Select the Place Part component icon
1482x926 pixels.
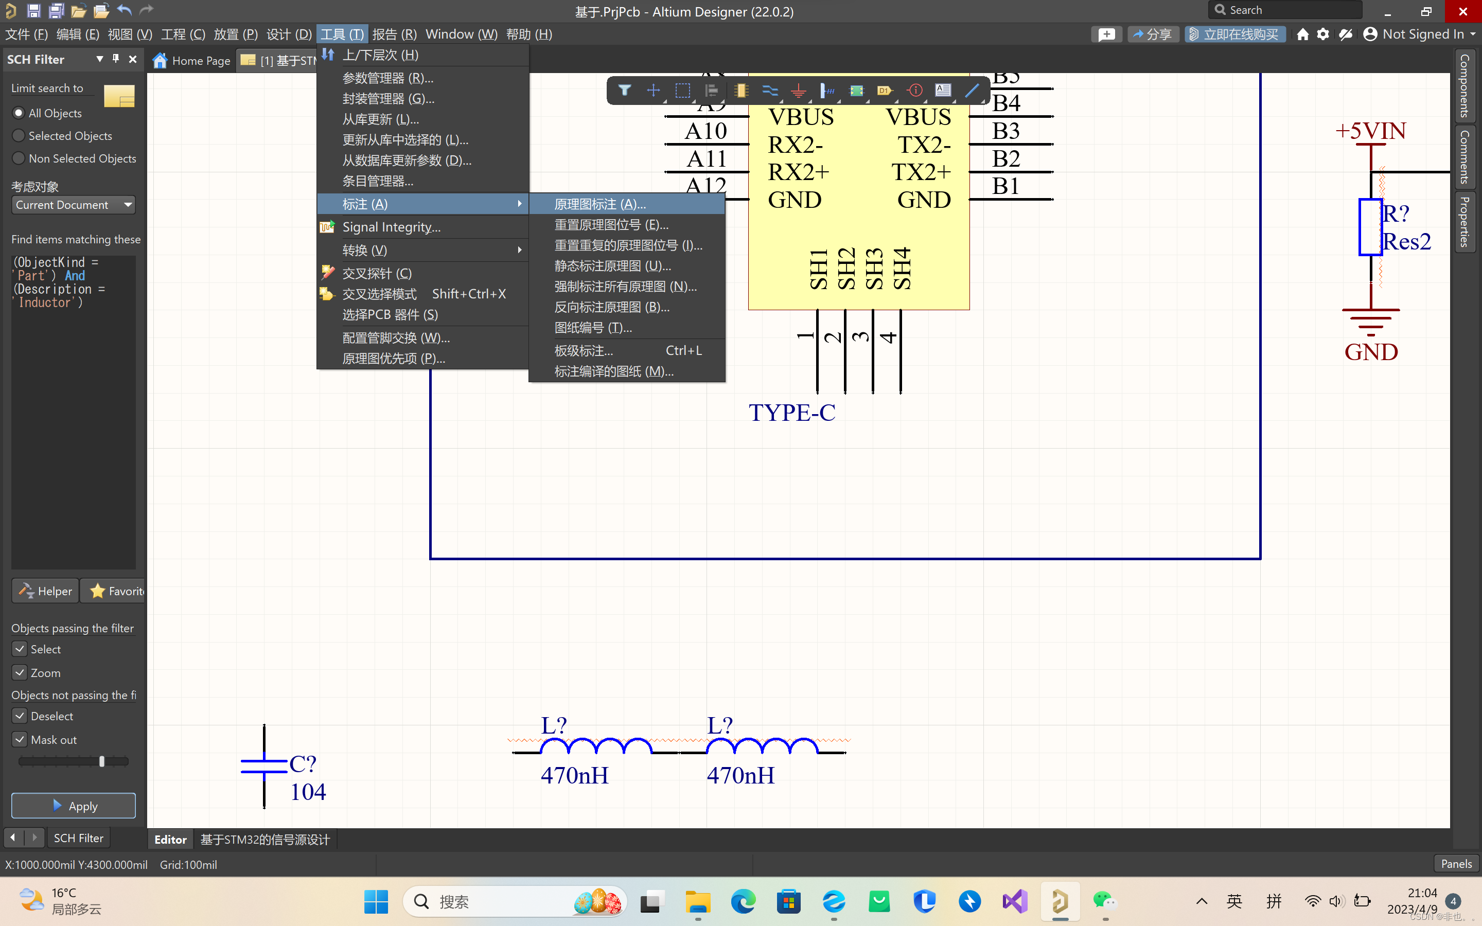pos(741,91)
